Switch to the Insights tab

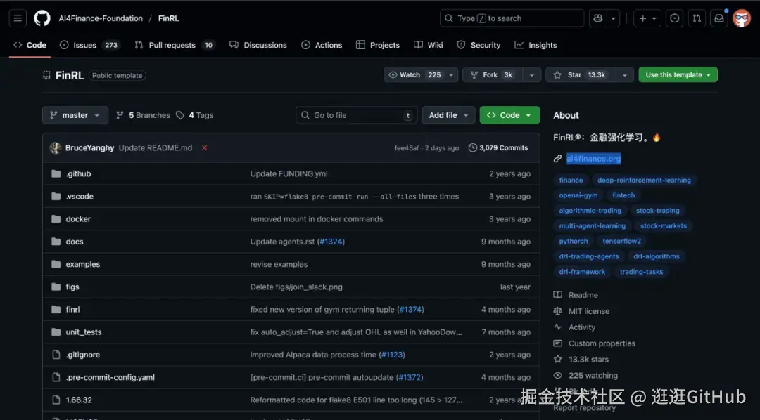click(536, 45)
